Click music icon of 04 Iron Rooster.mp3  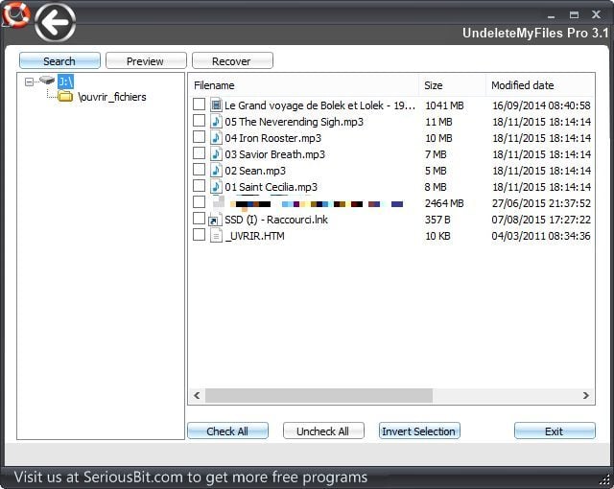pyautogui.click(x=216, y=138)
